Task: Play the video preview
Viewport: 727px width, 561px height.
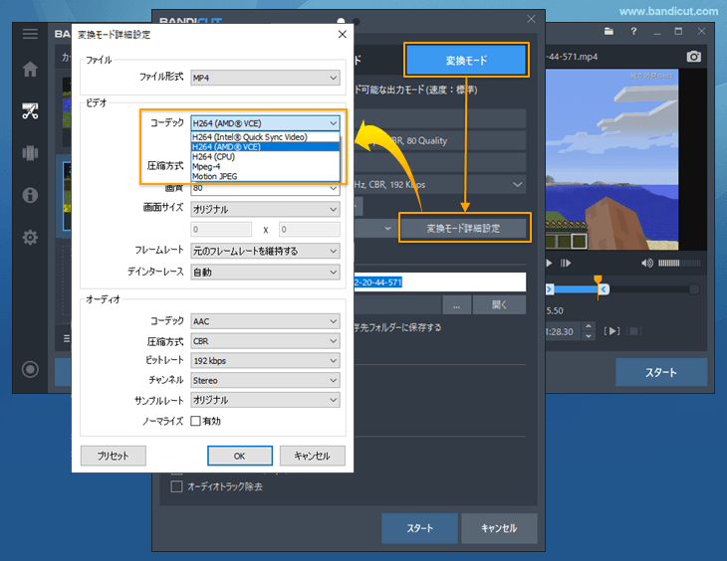Action: point(549,264)
